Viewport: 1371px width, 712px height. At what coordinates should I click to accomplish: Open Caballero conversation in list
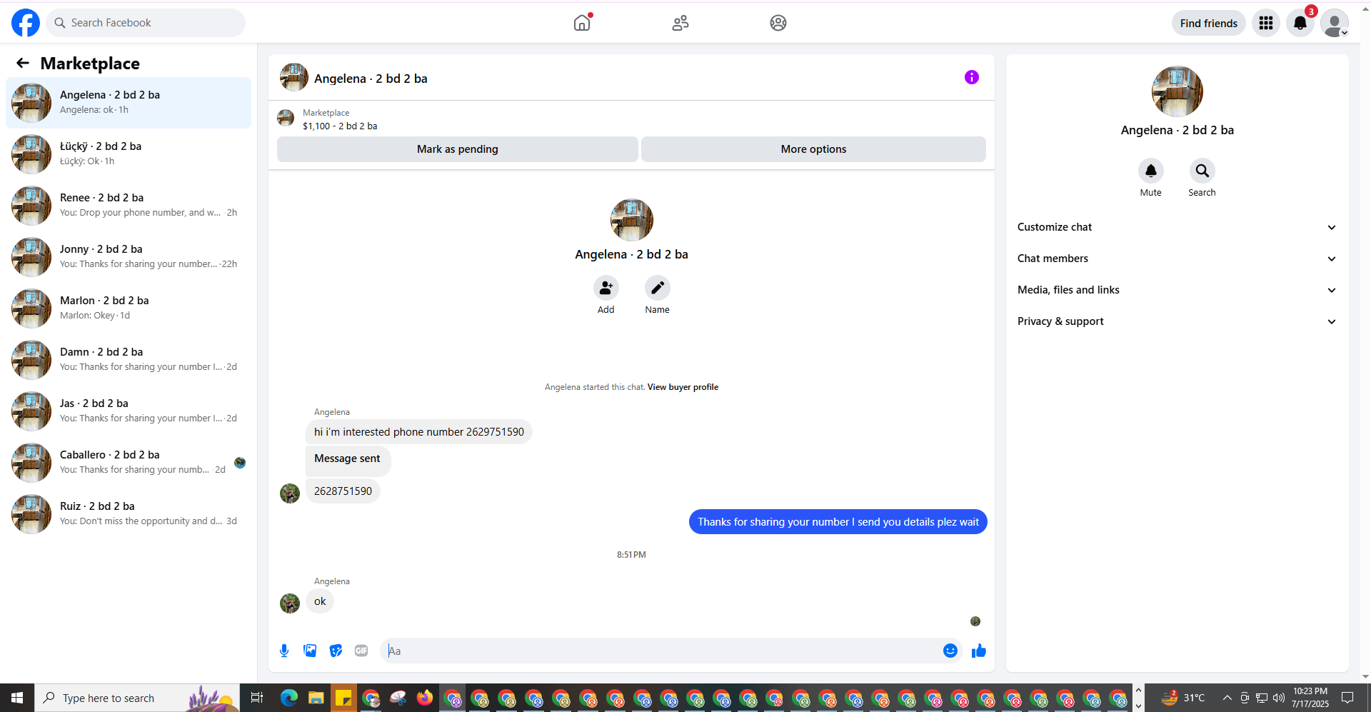(129, 463)
